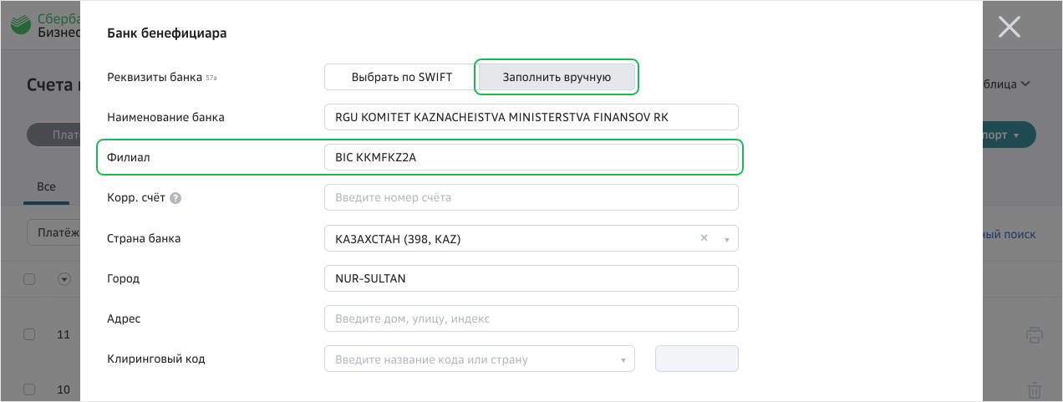Check the checkbox for row 11
Viewport: 1063px width, 402px height.
pos(29,334)
